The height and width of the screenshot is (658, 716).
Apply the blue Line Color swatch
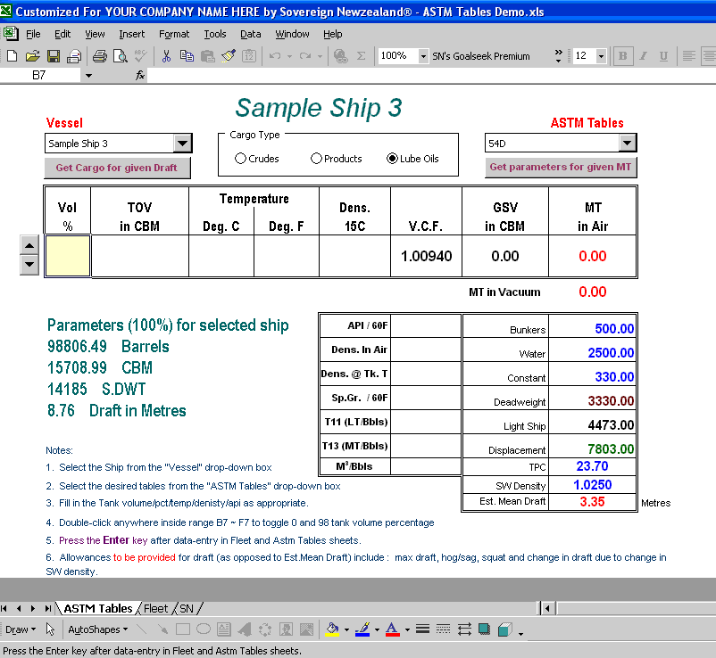[x=362, y=629]
